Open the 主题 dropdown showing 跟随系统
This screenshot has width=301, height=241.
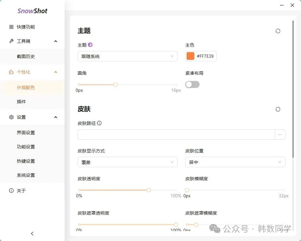(127, 56)
